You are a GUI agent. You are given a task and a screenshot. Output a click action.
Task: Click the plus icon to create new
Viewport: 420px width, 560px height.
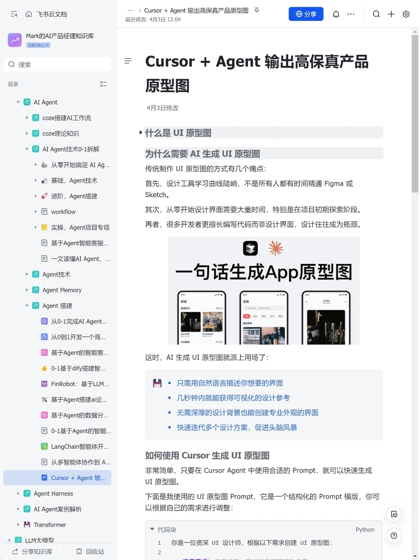[391, 14]
